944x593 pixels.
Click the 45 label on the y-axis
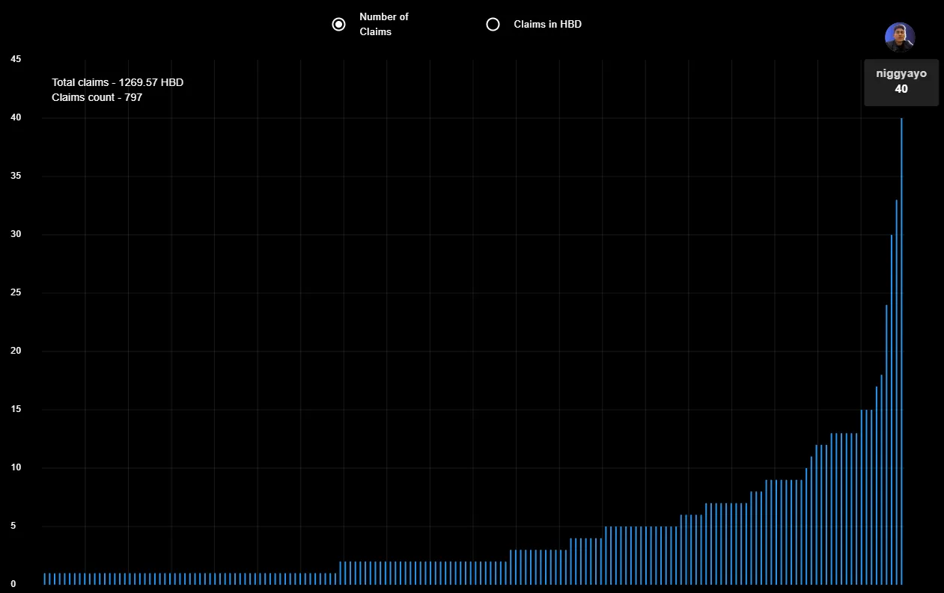(16, 59)
